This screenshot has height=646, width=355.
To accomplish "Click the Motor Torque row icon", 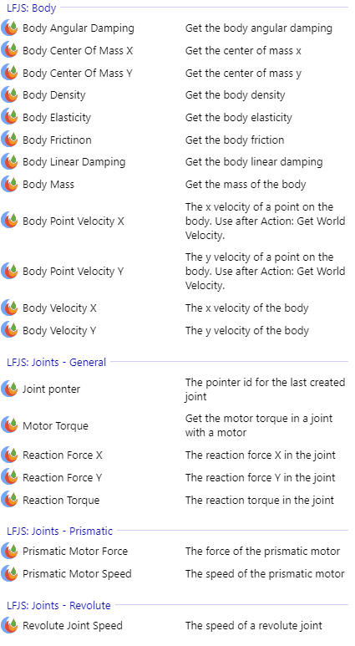I will (x=9, y=425).
